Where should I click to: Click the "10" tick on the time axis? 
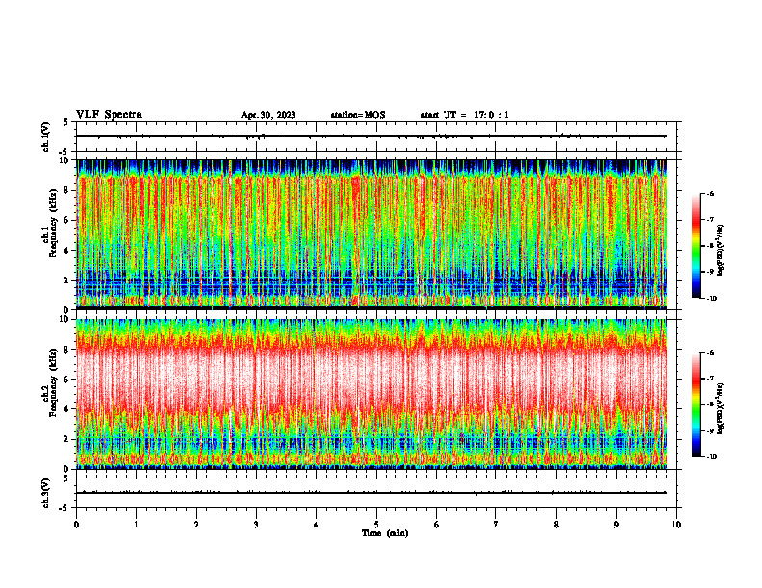click(676, 525)
